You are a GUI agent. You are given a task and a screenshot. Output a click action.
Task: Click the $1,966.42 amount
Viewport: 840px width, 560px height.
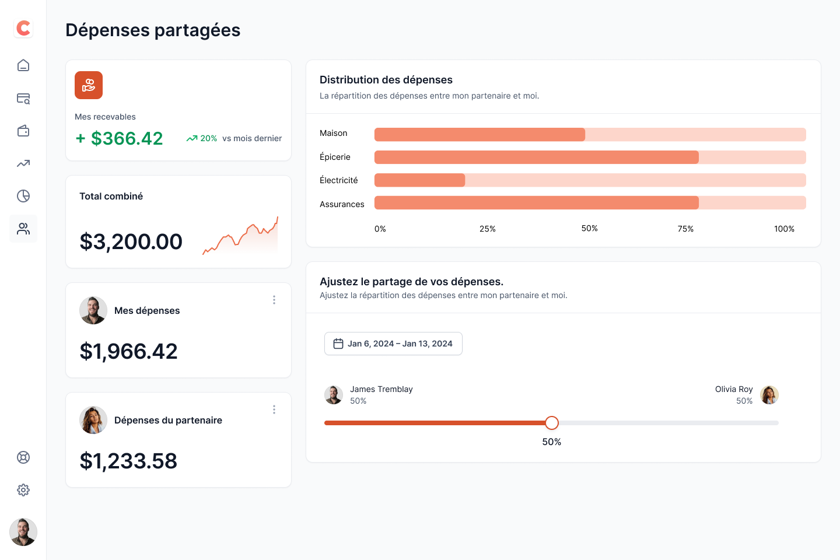click(129, 351)
